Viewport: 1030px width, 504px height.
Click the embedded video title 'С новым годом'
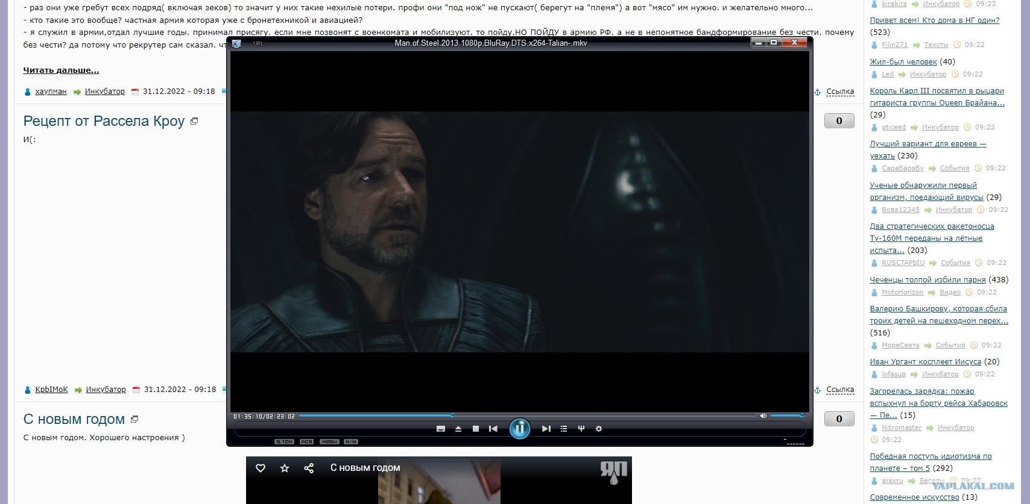(365, 468)
